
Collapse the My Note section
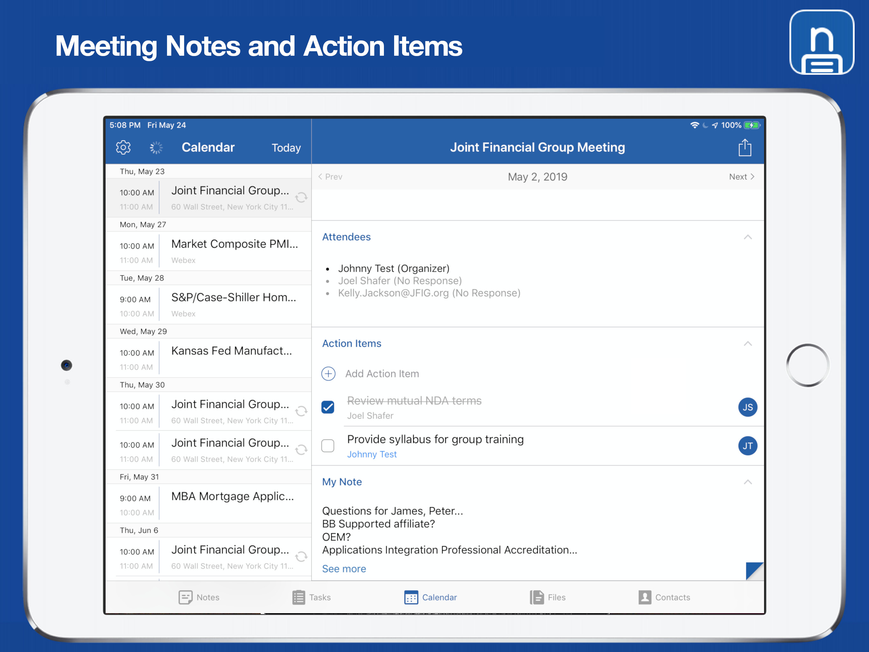pyautogui.click(x=747, y=482)
